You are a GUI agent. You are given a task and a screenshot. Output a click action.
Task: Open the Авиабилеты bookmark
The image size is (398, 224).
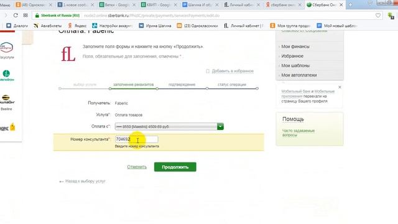click(47, 26)
